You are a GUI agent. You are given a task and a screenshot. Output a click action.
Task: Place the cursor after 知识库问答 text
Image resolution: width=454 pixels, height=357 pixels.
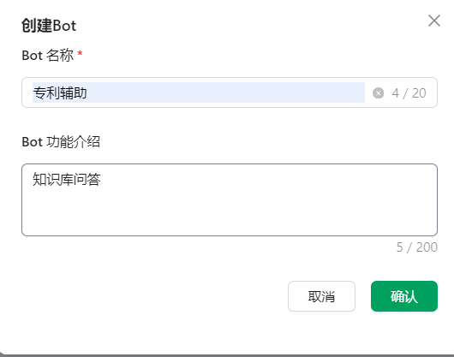click(x=101, y=180)
